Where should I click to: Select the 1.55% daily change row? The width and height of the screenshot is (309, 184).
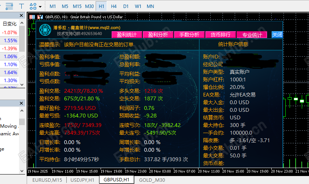tap(10, 41)
